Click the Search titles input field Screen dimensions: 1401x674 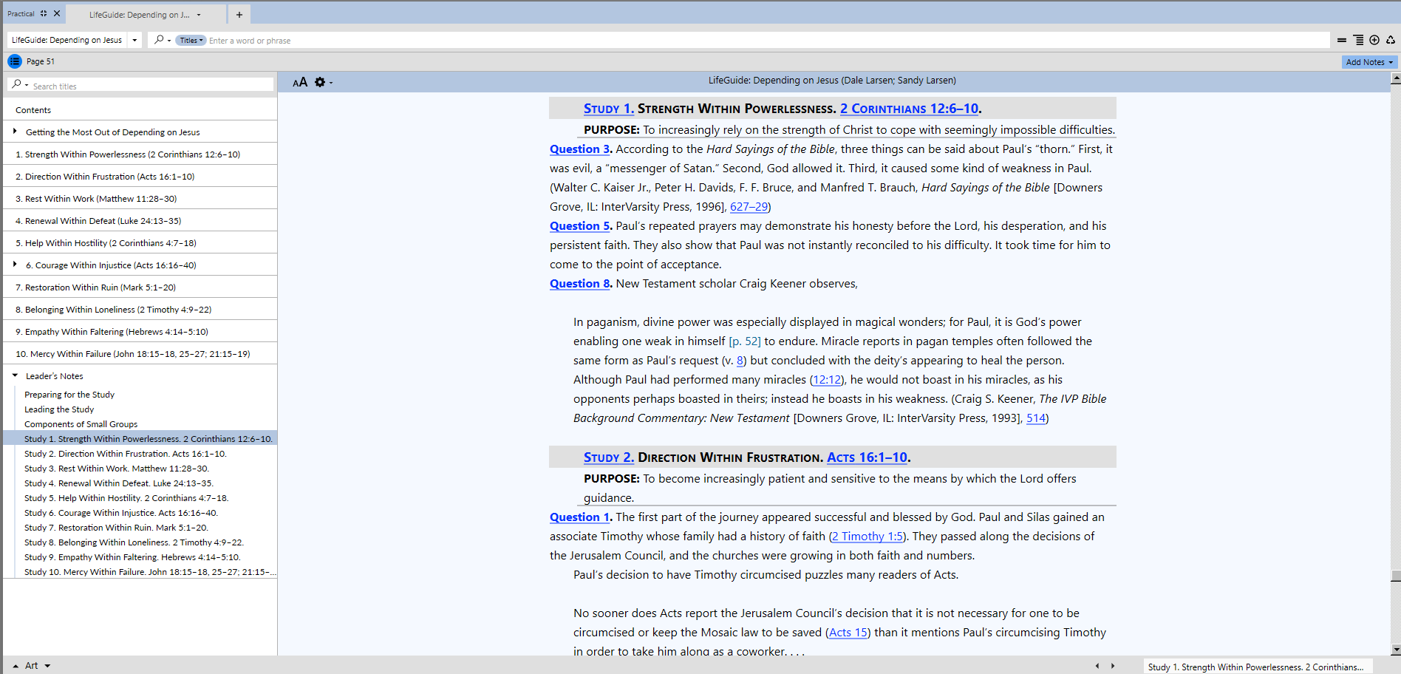[x=148, y=86]
